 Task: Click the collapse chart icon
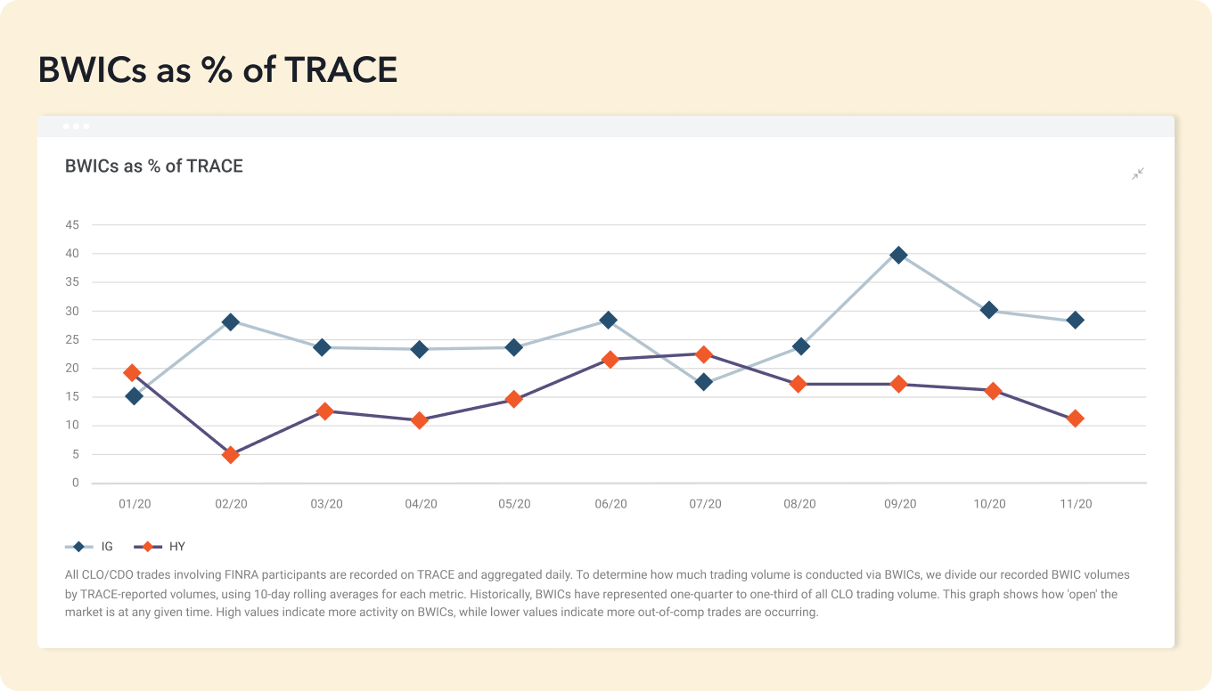pos(1138,174)
